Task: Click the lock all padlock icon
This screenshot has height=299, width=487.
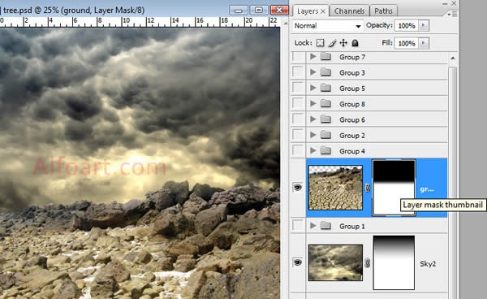Action: [x=355, y=43]
